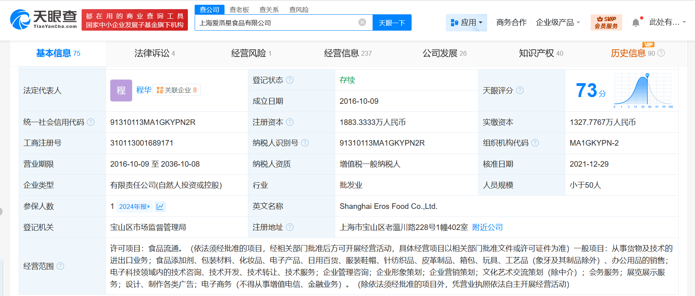Select English name Shanghai Eros Food Co.,Ltd.

tap(388, 206)
